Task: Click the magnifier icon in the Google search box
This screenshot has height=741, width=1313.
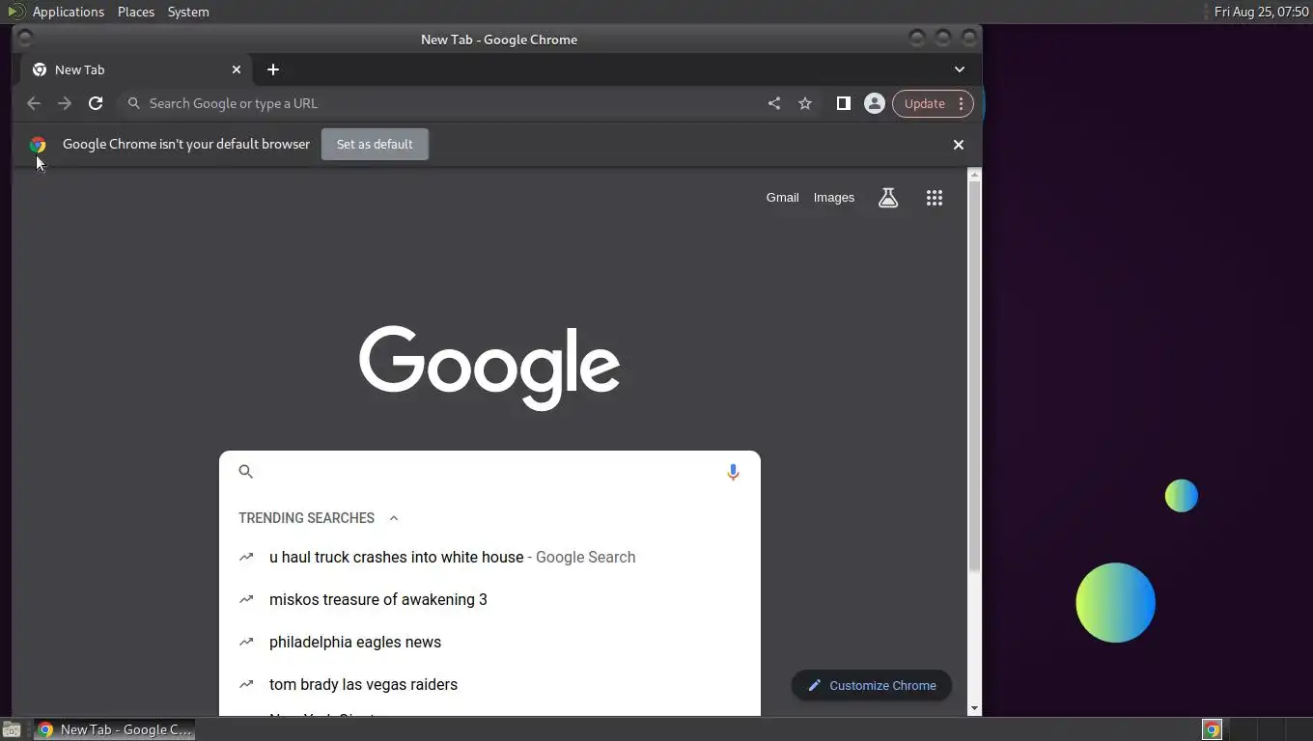Action: (x=245, y=472)
